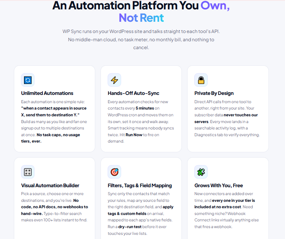The width and height of the screenshot is (285, 239).
Task: Click bold "when a contact appears in source"
Action: coord(54,108)
